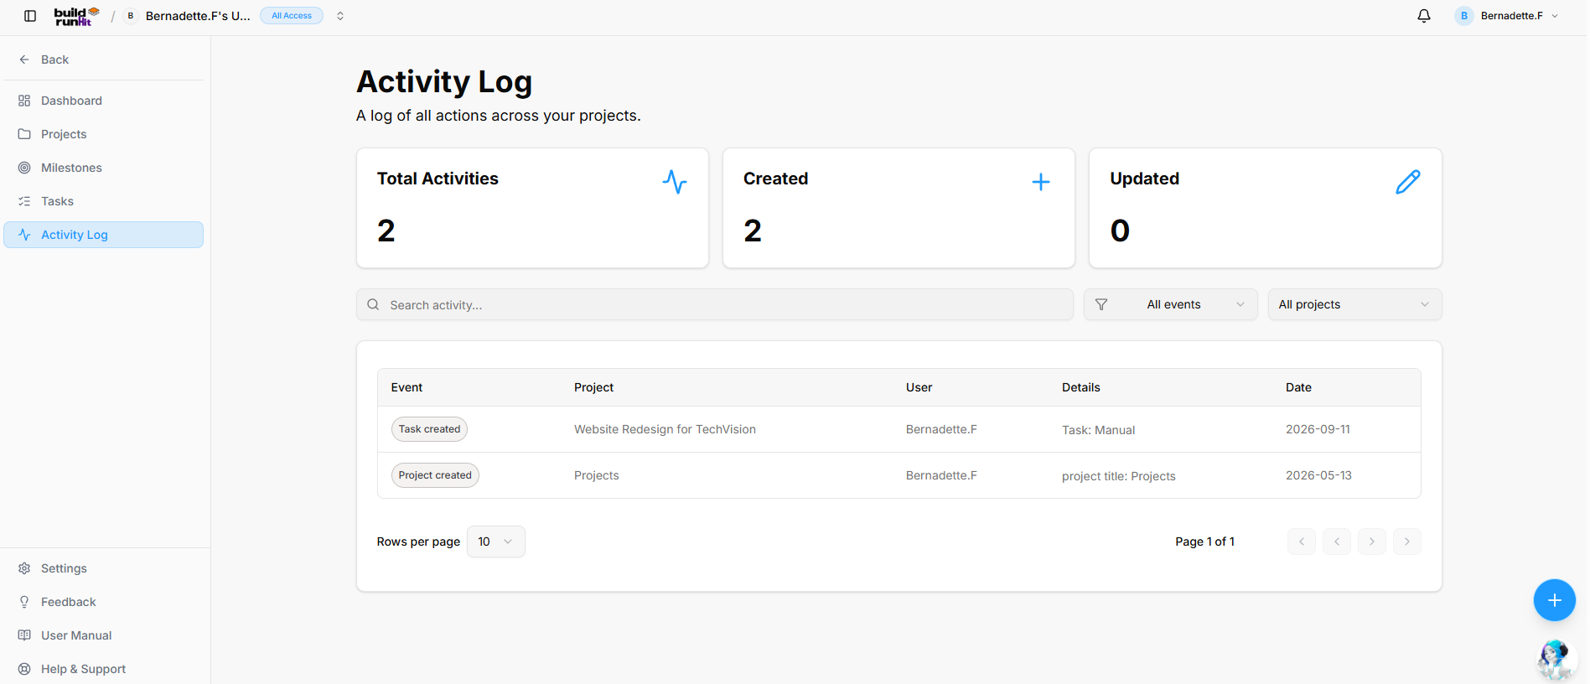
Task: Go to the first page arrow
Action: 1302,541
